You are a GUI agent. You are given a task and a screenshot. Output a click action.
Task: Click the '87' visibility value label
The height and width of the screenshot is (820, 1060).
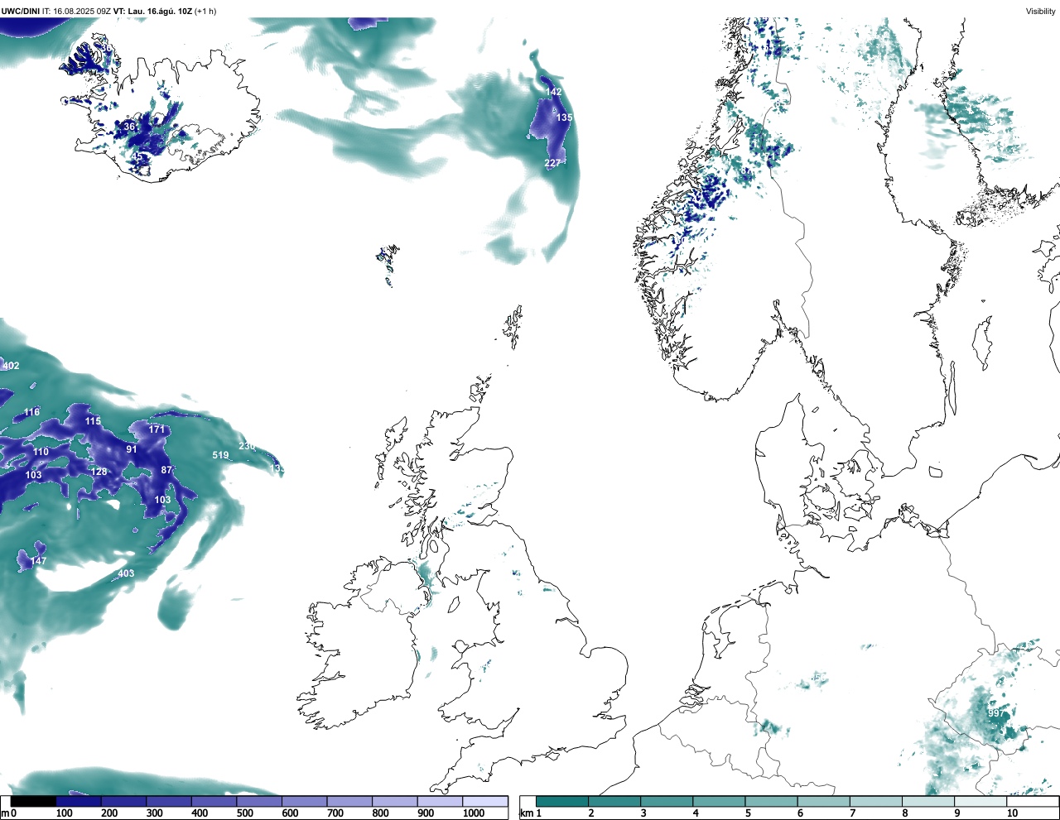[166, 470]
